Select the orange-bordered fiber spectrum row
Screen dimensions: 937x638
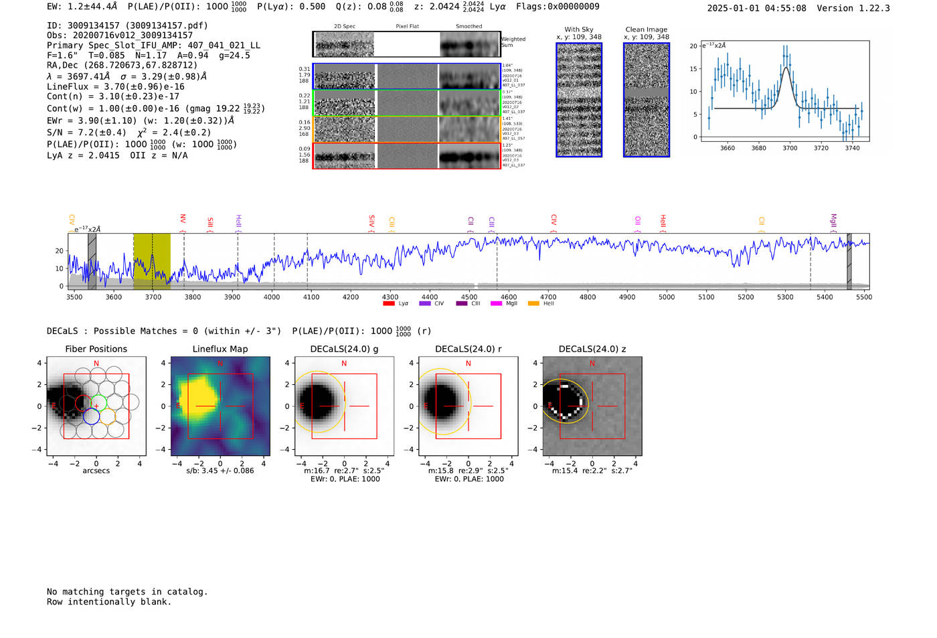pos(406,129)
